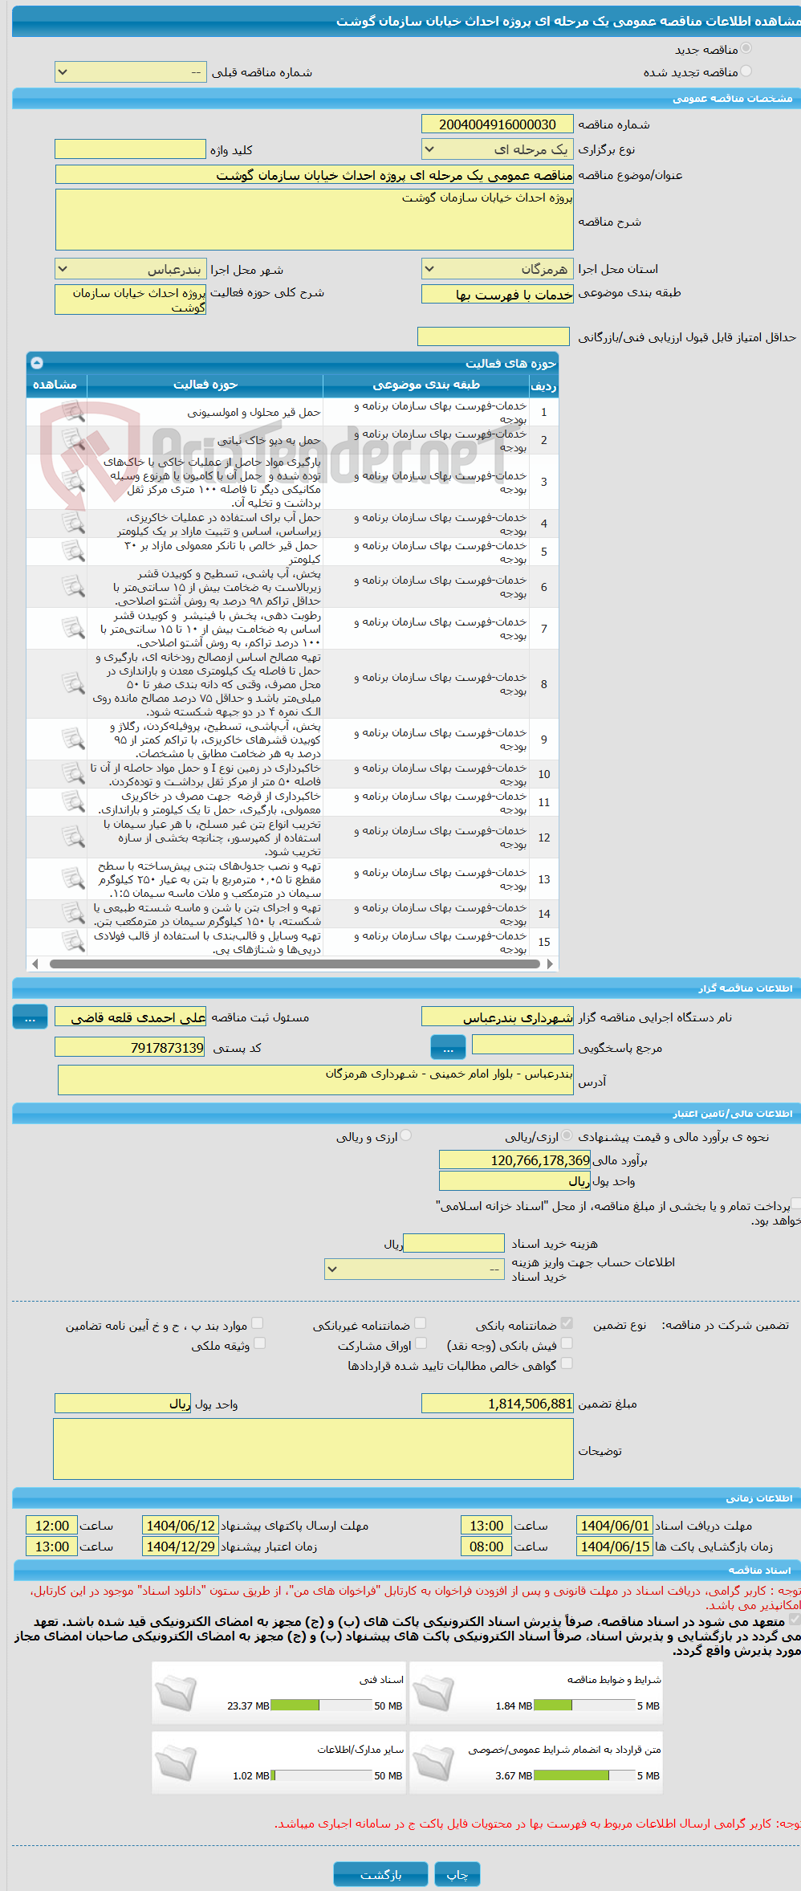
Task: Click the activity table horizontal scrollbar
Action: click(x=293, y=964)
